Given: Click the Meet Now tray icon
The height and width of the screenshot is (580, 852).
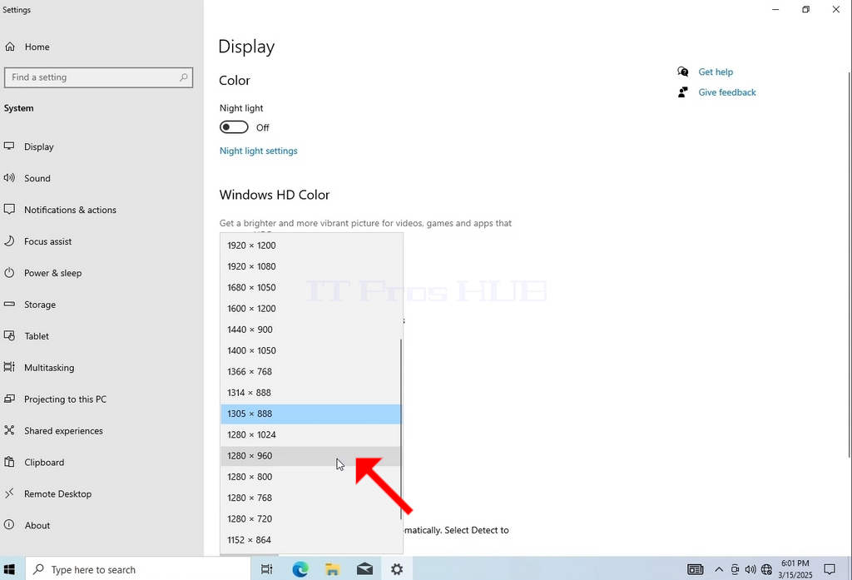Looking at the screenshot, I should (x=735, y=569).
